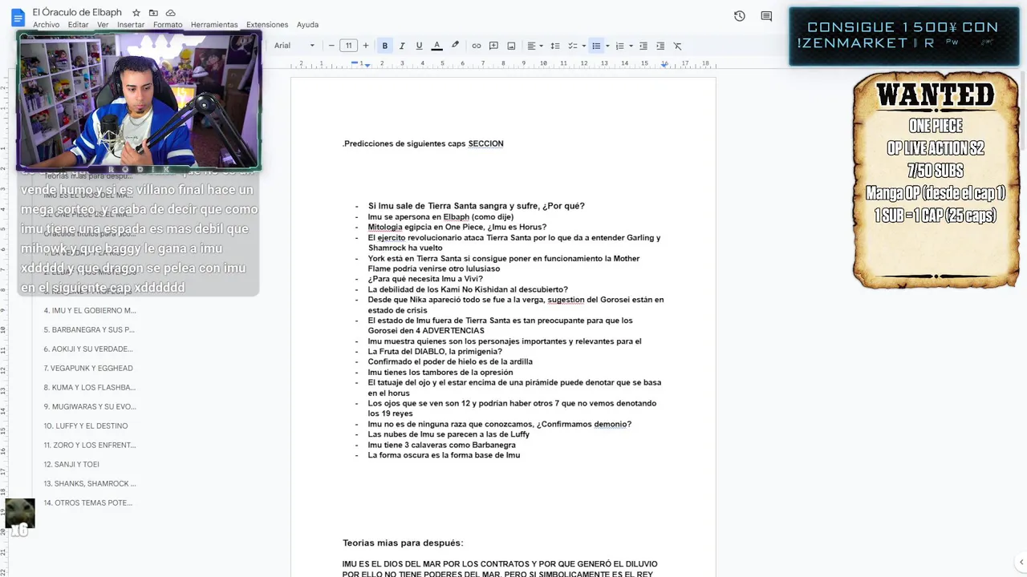Add a comment from toolbar

(493, 46)
